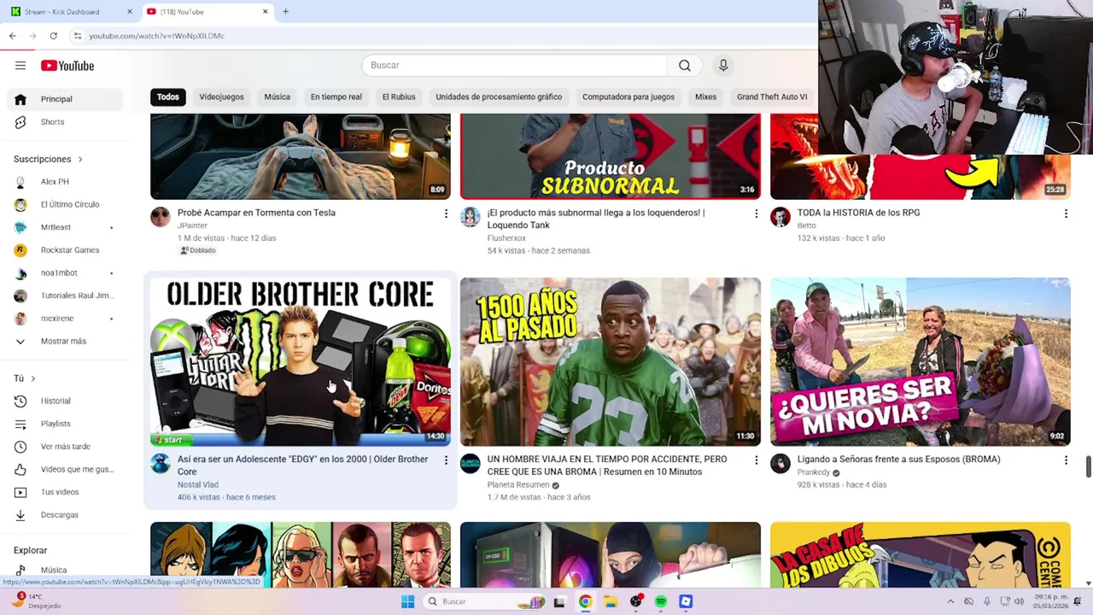Open Tutoriales Raul Jim subscription
The height and width of the screenshot is (615, 1093).
click(x=65, y=296)
